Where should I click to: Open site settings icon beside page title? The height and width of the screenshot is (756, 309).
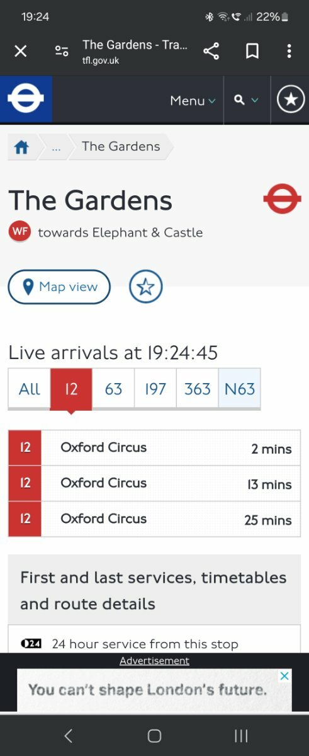[62, 51]
